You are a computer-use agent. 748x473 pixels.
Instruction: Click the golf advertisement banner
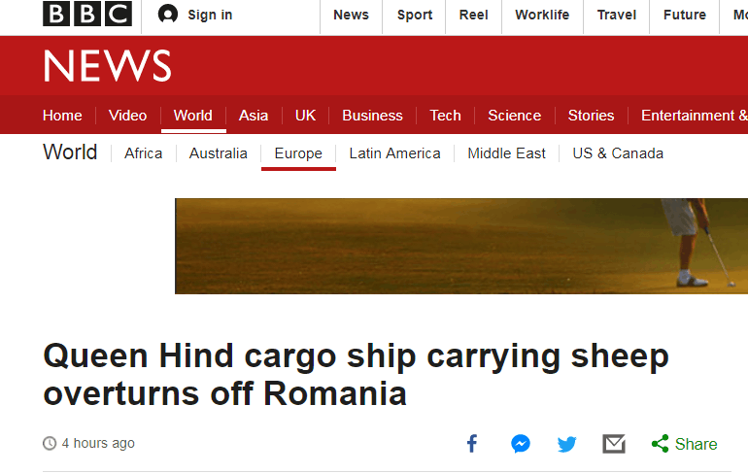(460, 246)
